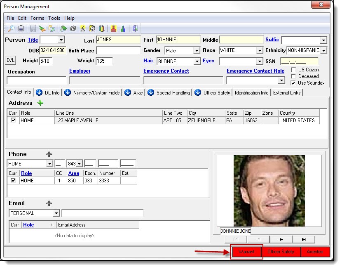Enable the US Citizen checkbox

[x=293, y=70]
